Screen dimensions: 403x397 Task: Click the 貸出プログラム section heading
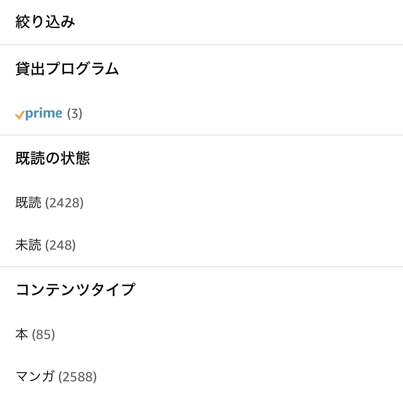[x=67, y=69]
